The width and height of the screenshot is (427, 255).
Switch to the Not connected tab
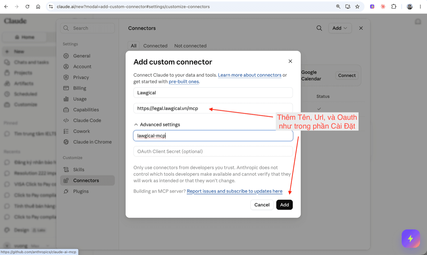190,46
